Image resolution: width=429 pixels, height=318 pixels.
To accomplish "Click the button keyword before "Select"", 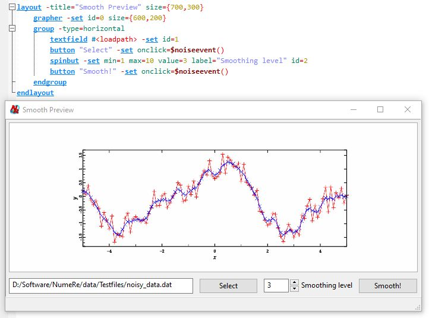I will point(62,50).
